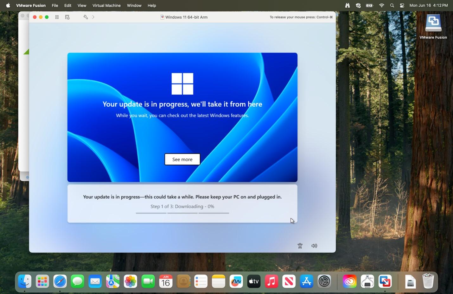This screenshot has height=294, width=453.
Task: Open Notes from the Dock
Action: 219,281
